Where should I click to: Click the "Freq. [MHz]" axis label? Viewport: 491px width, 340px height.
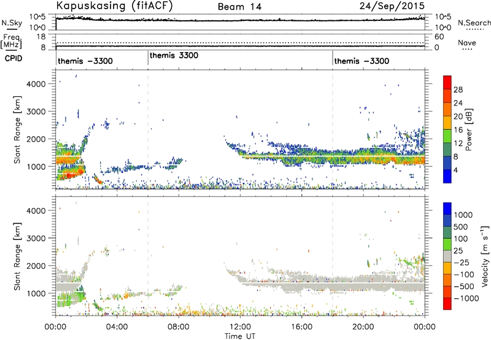tap(12, 42)
